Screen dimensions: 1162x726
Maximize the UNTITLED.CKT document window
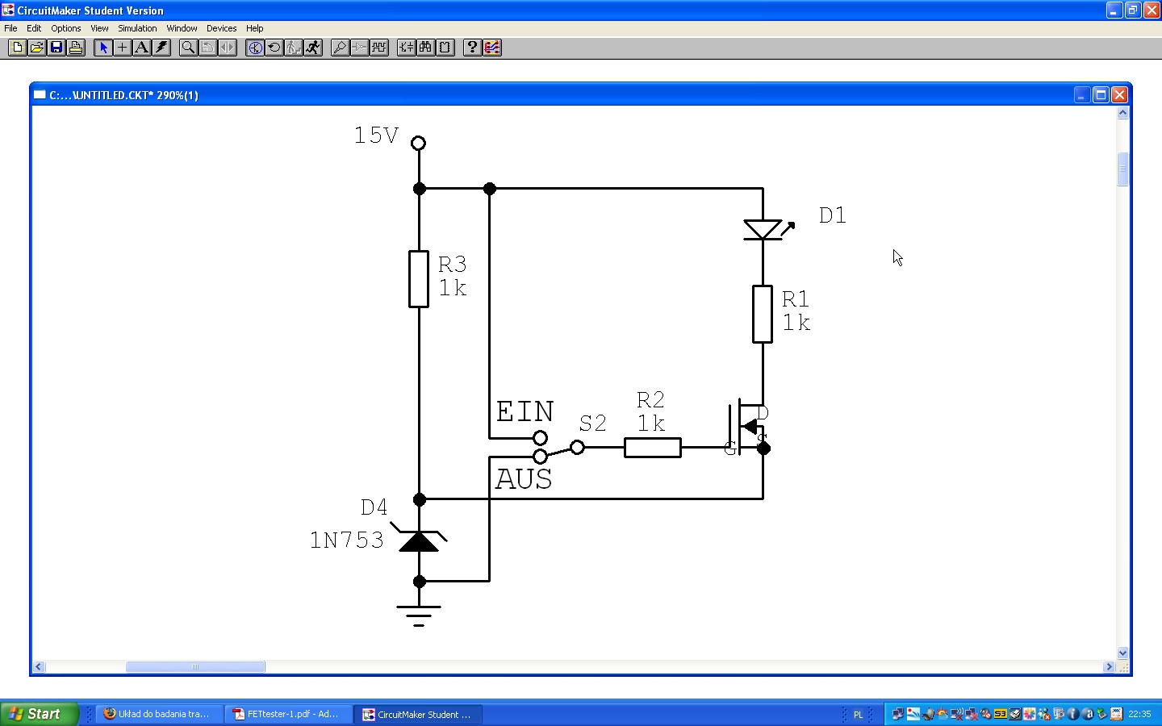click(1101, 95)
